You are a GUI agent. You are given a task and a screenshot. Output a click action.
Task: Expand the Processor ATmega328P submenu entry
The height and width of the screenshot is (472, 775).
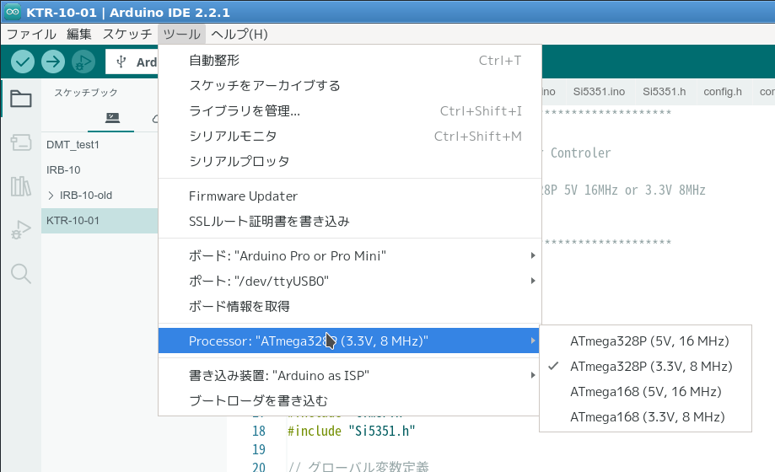click(350, 341)
